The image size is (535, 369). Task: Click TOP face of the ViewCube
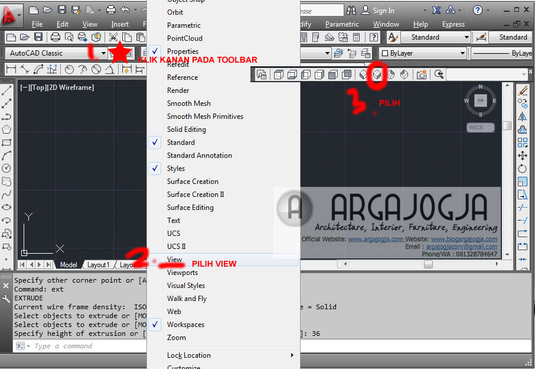pos(481,101)
